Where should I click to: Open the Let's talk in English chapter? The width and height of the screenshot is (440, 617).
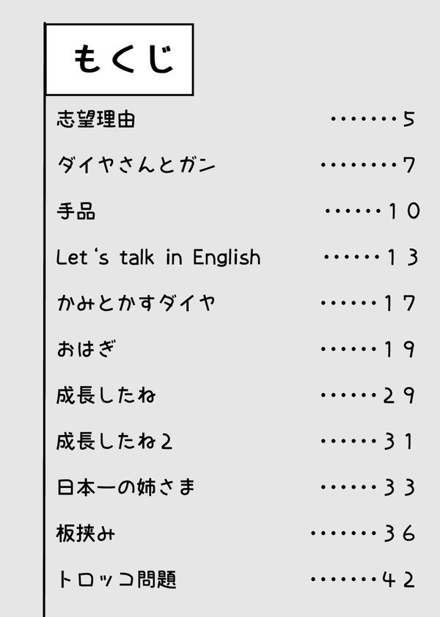tap(158, 258)
